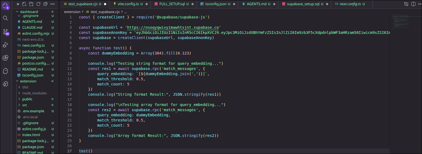This screenshot has height=154, width=422.
Task: Click 'match_threshold: 0.5' on line 13
Action: coord(121,79)
